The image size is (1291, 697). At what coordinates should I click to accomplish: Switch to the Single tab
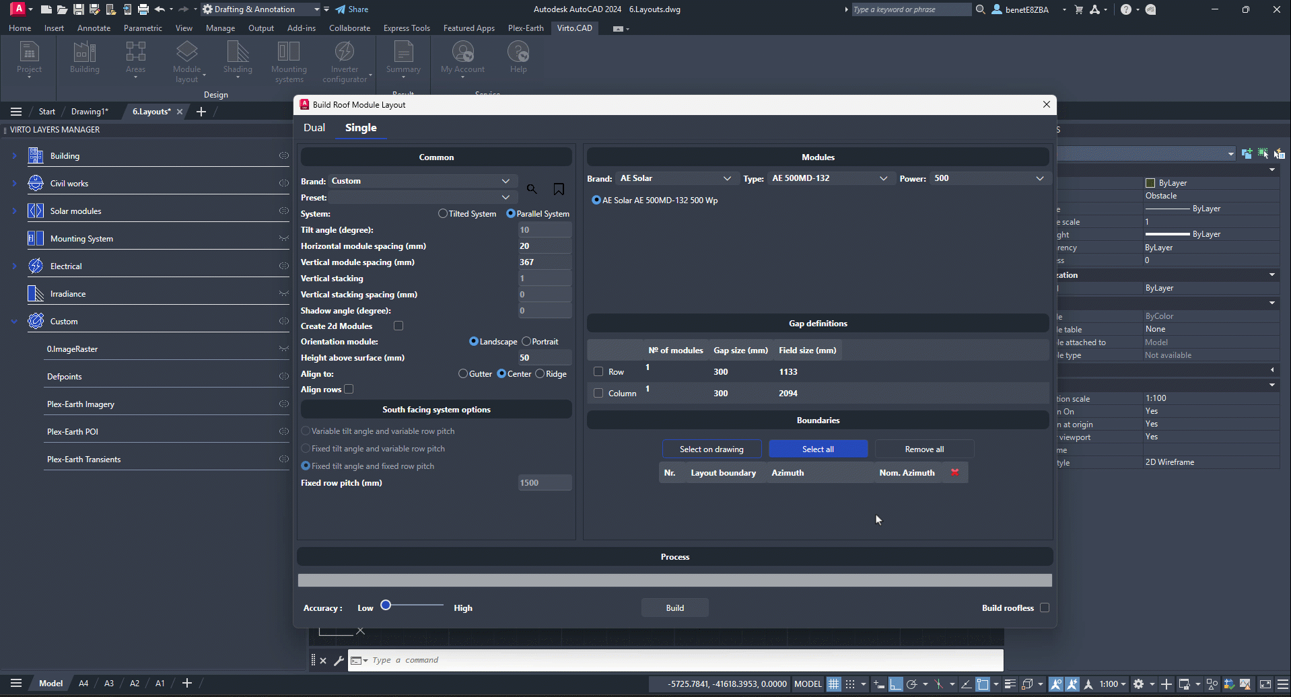coord(361,128)
